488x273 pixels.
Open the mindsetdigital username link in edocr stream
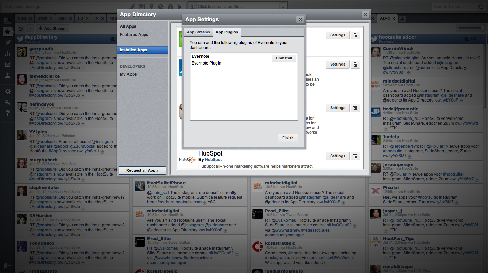click(x=399, y=81)
